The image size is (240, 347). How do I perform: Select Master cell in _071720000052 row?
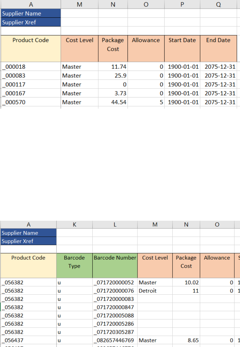155,282
